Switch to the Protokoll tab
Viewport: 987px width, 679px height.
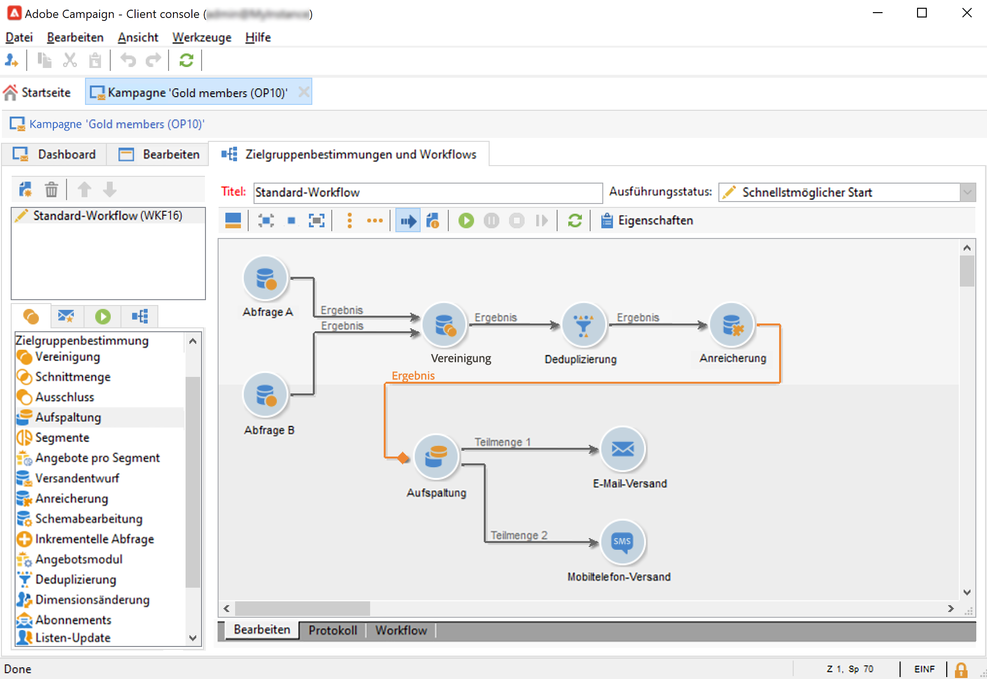(333, 630)
